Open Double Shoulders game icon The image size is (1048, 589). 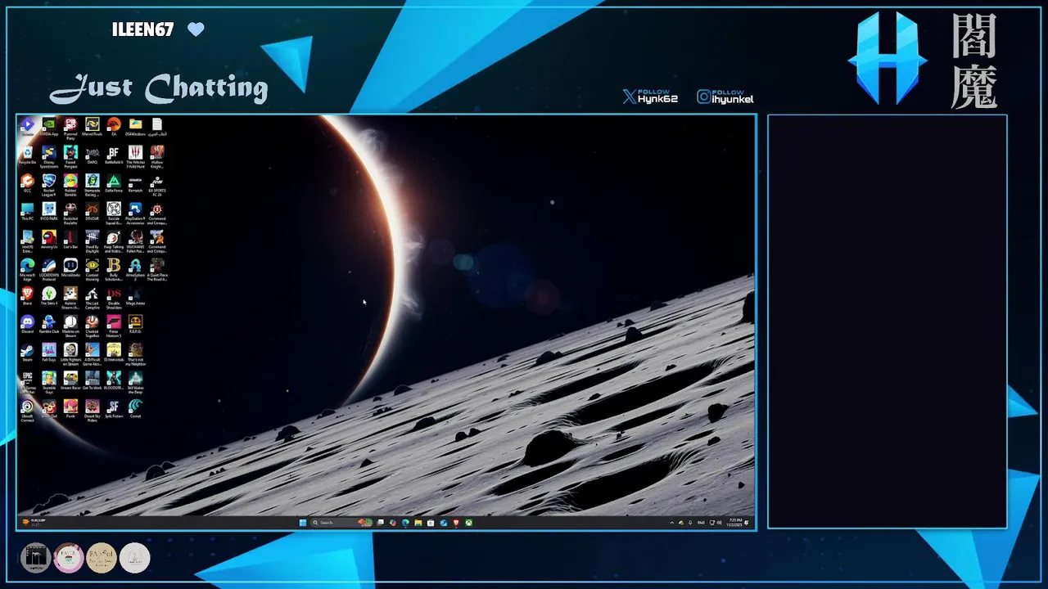114,299
